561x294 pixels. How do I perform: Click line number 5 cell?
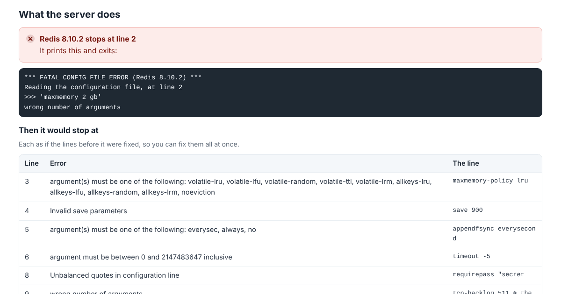tap(27, 230)
